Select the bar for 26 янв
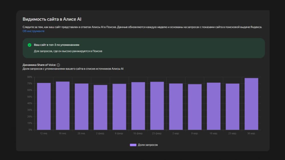The height and width of the screenshot is (160, 285). coord(82,107)
